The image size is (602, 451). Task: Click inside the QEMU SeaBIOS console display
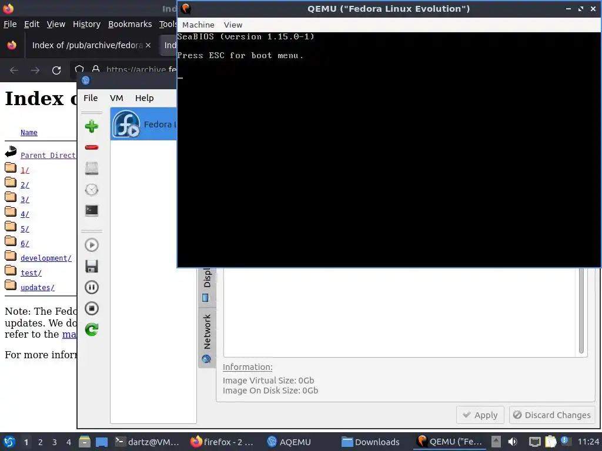389,150
